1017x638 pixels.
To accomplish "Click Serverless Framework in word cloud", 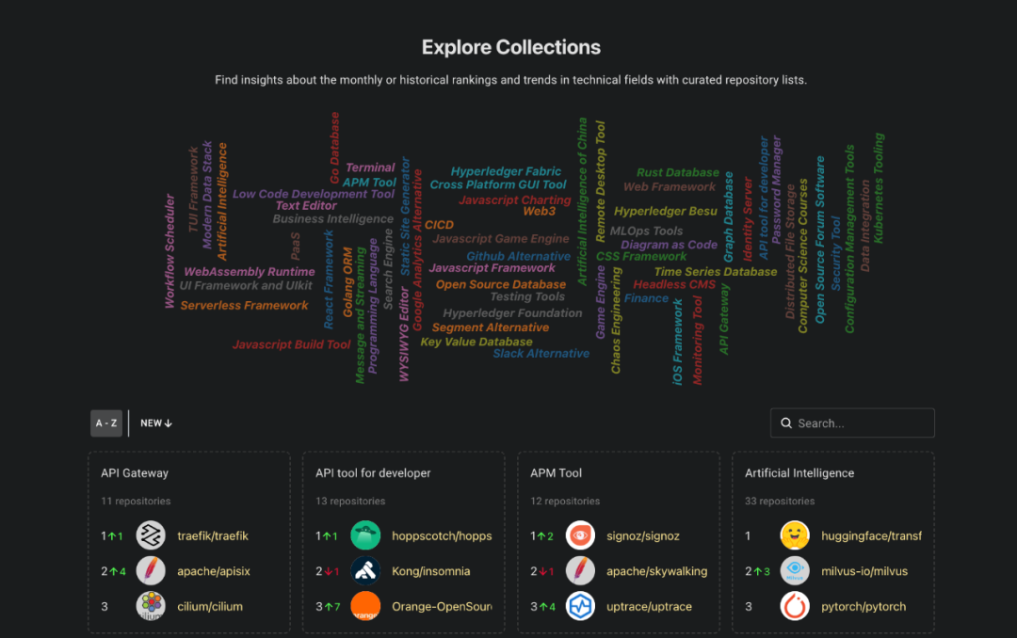I will [x=244, y=306].
